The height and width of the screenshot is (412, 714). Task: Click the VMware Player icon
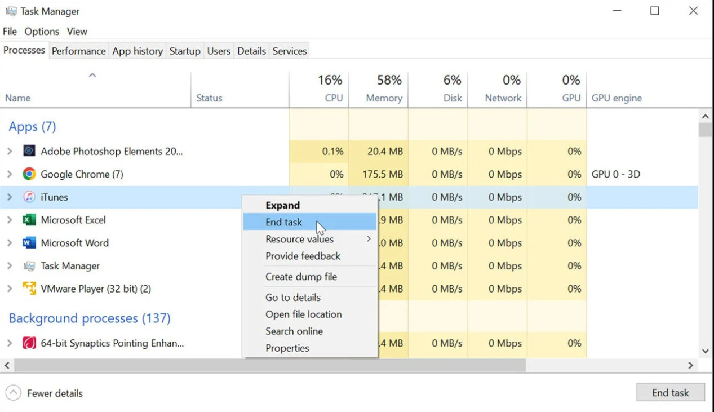pyautogui.click(x=29, y=289)
